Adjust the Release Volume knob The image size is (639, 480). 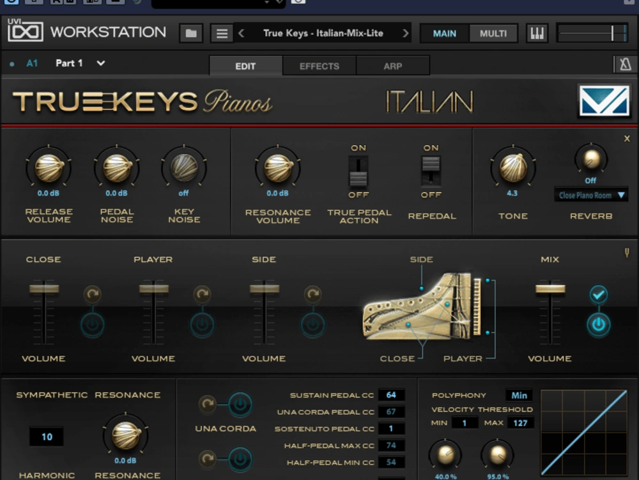tap(49, 168)
